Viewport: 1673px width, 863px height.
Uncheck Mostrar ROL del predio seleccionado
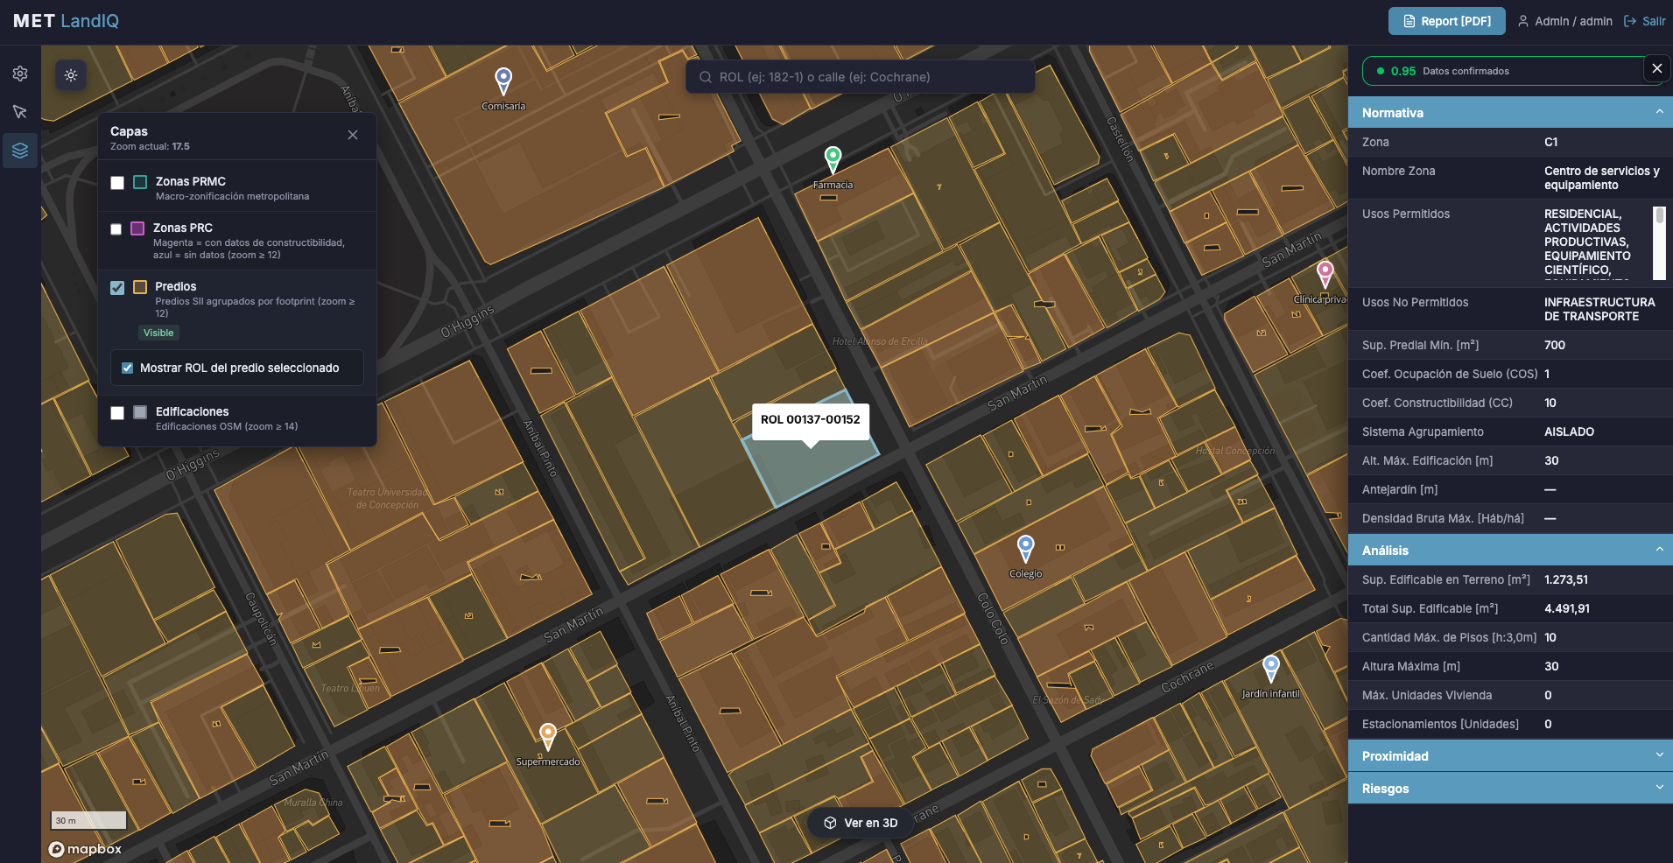[128, 368]
